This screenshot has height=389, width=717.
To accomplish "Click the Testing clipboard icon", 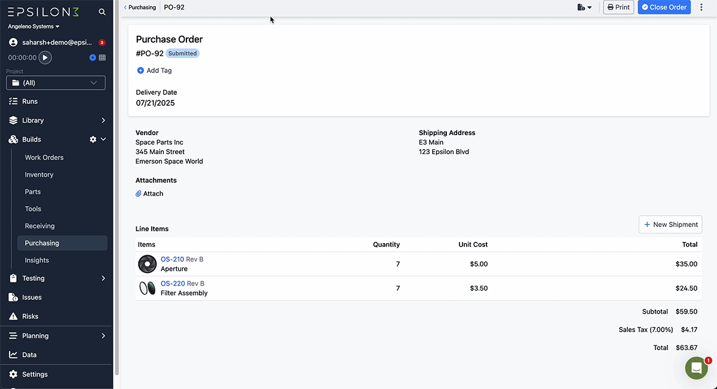I will pos(13,278).
